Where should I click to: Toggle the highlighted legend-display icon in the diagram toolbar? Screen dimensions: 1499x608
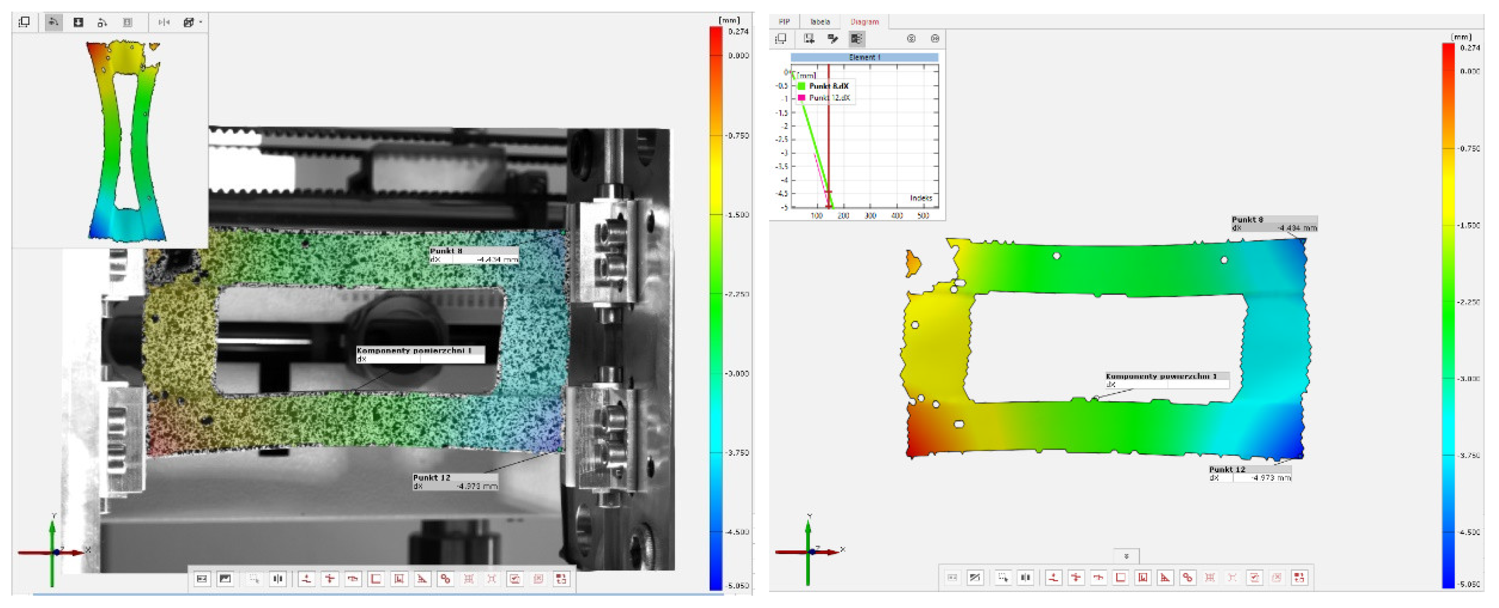[856, 38]
